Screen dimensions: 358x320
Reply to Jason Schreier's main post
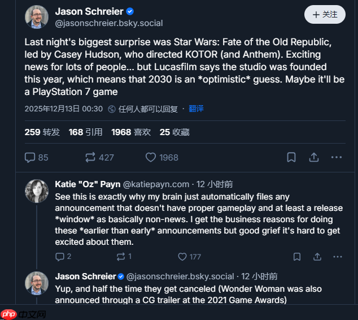point(36,157)
